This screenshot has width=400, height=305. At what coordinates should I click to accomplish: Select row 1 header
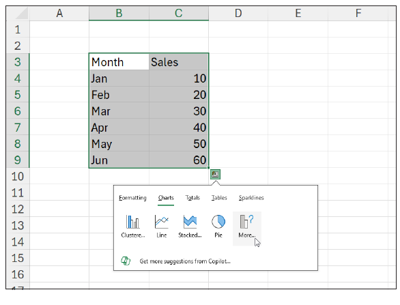pyautogui.click(x=18, y=29)
